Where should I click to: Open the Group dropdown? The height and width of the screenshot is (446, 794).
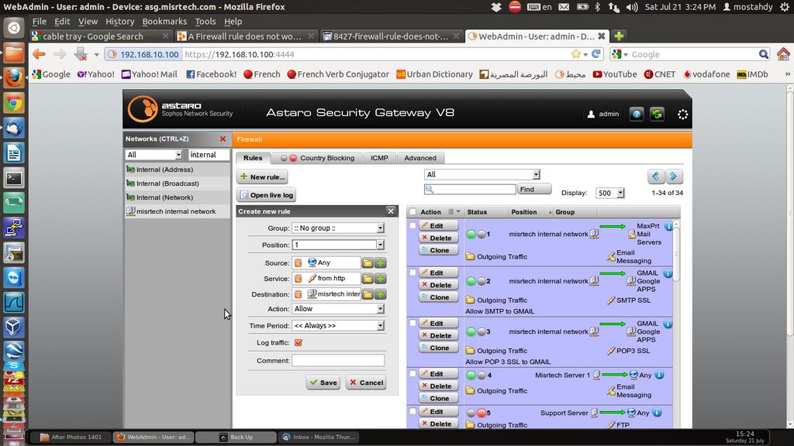(338, 228)
